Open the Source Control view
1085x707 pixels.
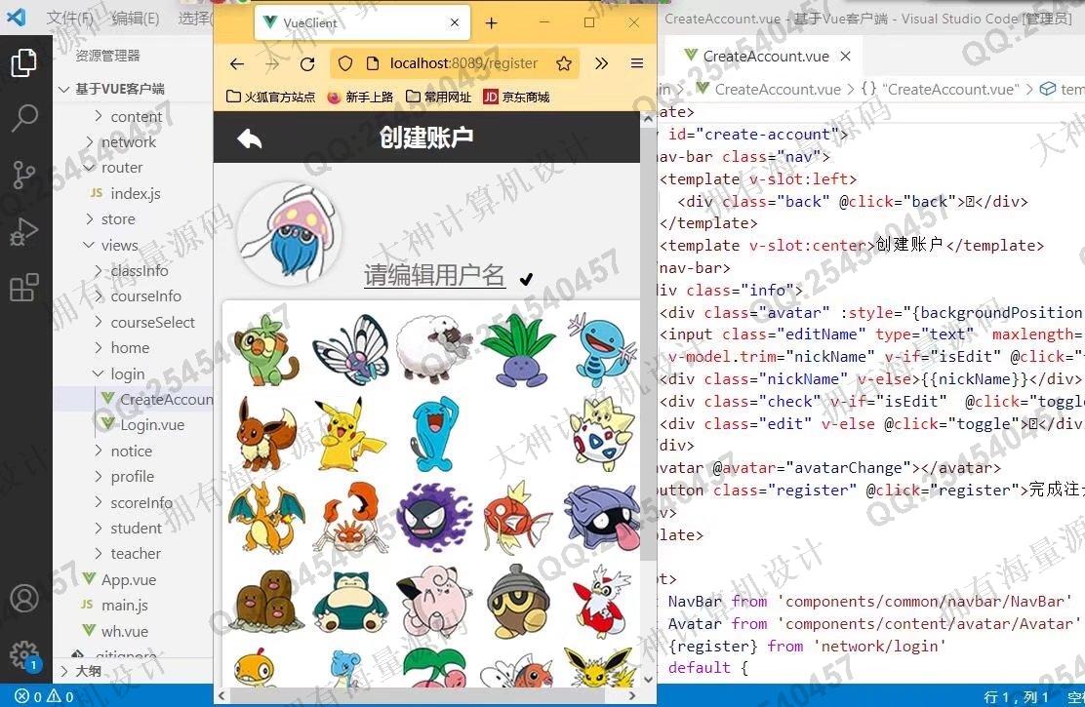[24, 175]
